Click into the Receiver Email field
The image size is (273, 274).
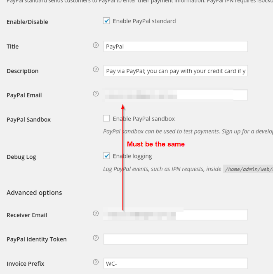175,215
